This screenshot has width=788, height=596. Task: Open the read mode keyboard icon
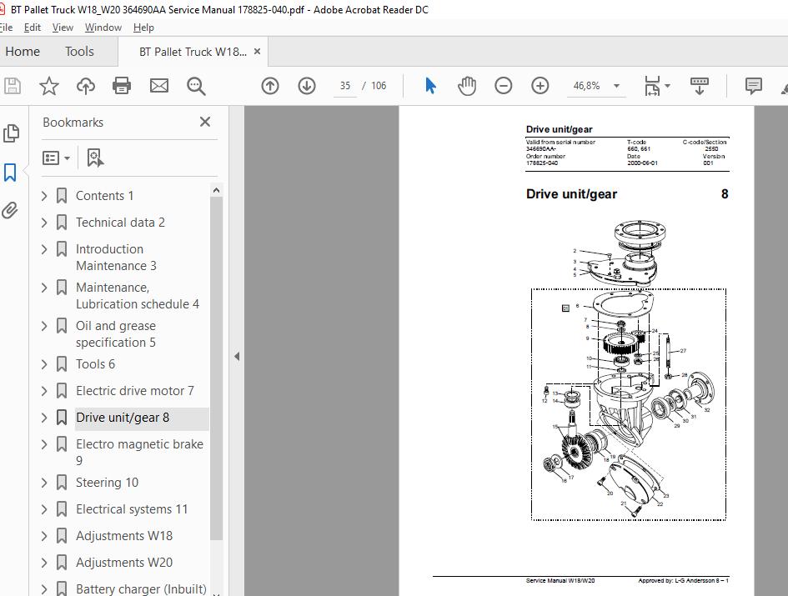699,86
